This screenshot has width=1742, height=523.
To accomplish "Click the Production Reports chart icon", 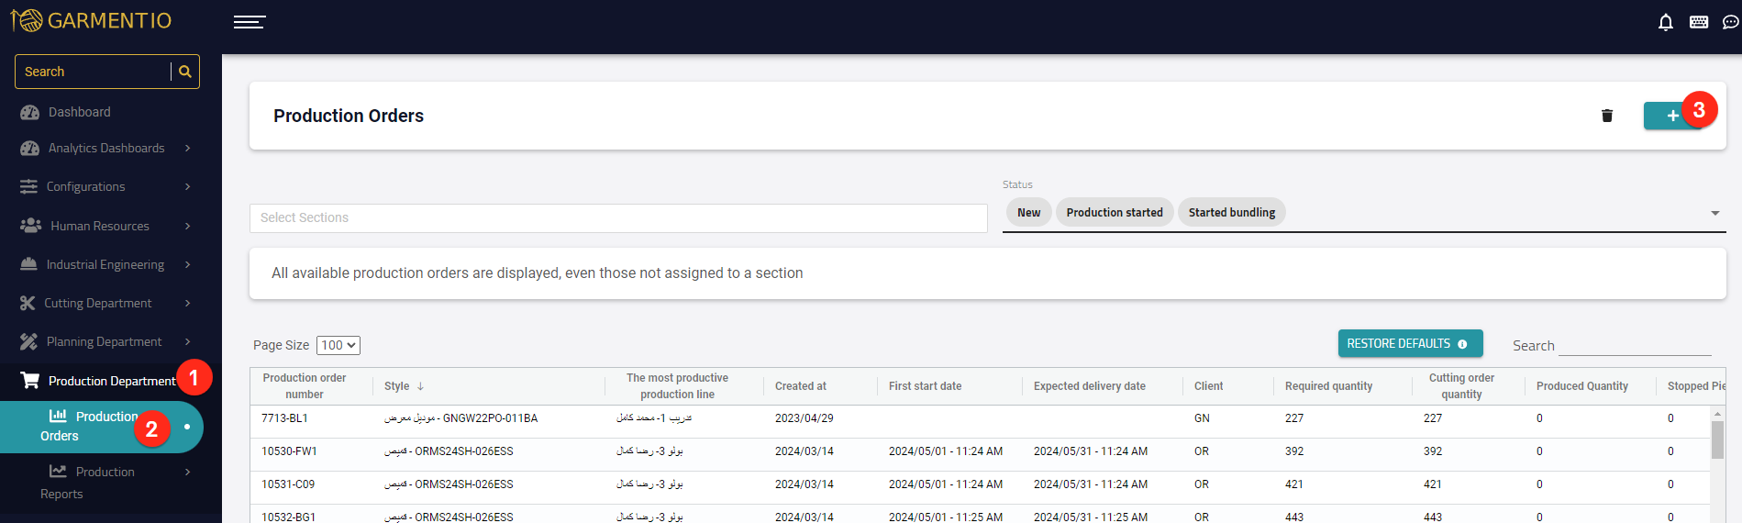I will [x=58, y=471].
